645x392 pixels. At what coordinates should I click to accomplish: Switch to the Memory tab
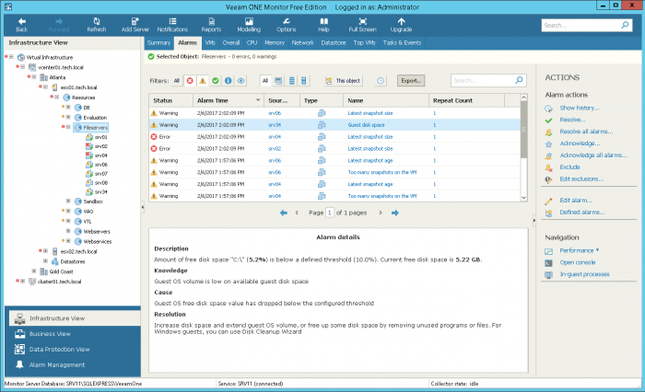[275, 42]
